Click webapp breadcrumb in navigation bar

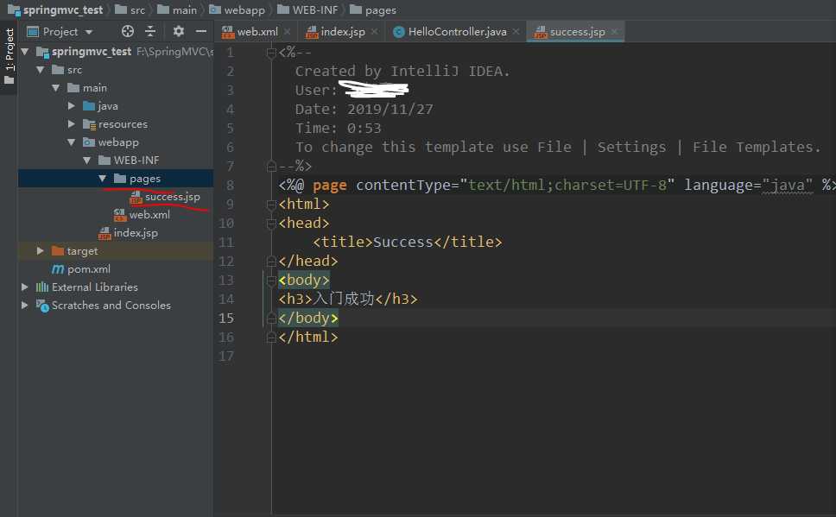tap(237, 9)
